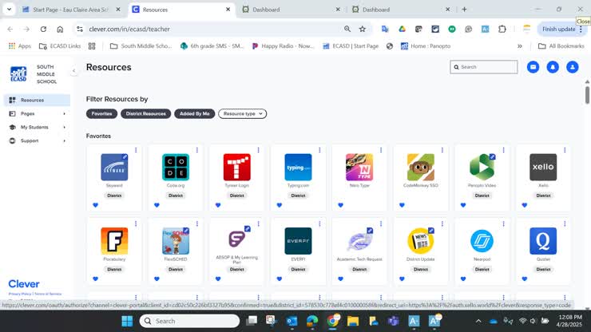Open File Explorer from the taskbar
591x332 pixels.
click(353, 321)
